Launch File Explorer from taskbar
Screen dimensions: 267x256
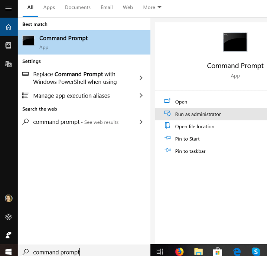198,252
